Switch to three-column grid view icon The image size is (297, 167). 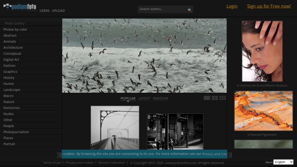click(x=223, y=98)
